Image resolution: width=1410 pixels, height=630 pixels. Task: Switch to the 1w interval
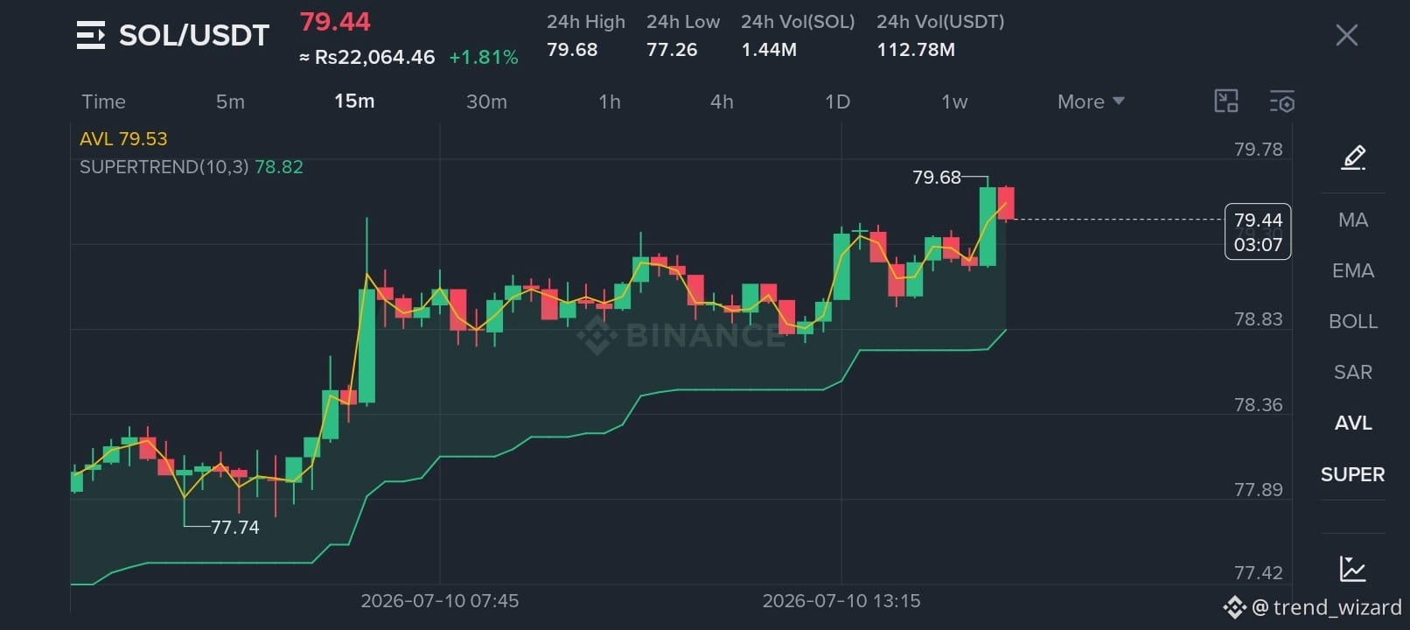point(954,101)
